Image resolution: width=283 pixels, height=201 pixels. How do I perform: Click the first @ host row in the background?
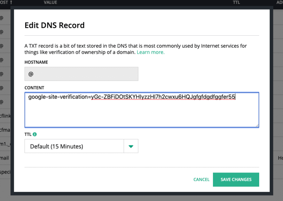2,18
